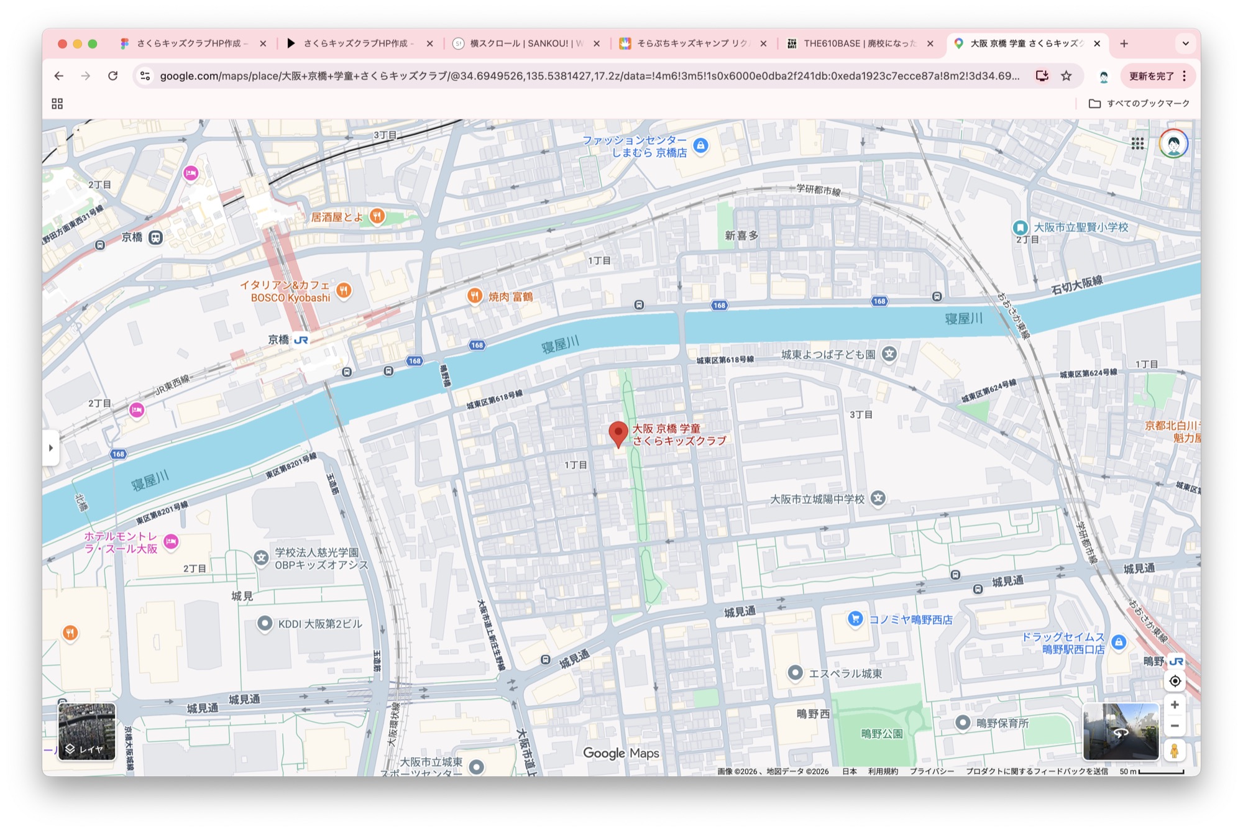This screenshot has height=832, width=1243.
Task: Click the 大阪 京橋 学童 さくらキッズクラブ label
Action: coord(679,434)
